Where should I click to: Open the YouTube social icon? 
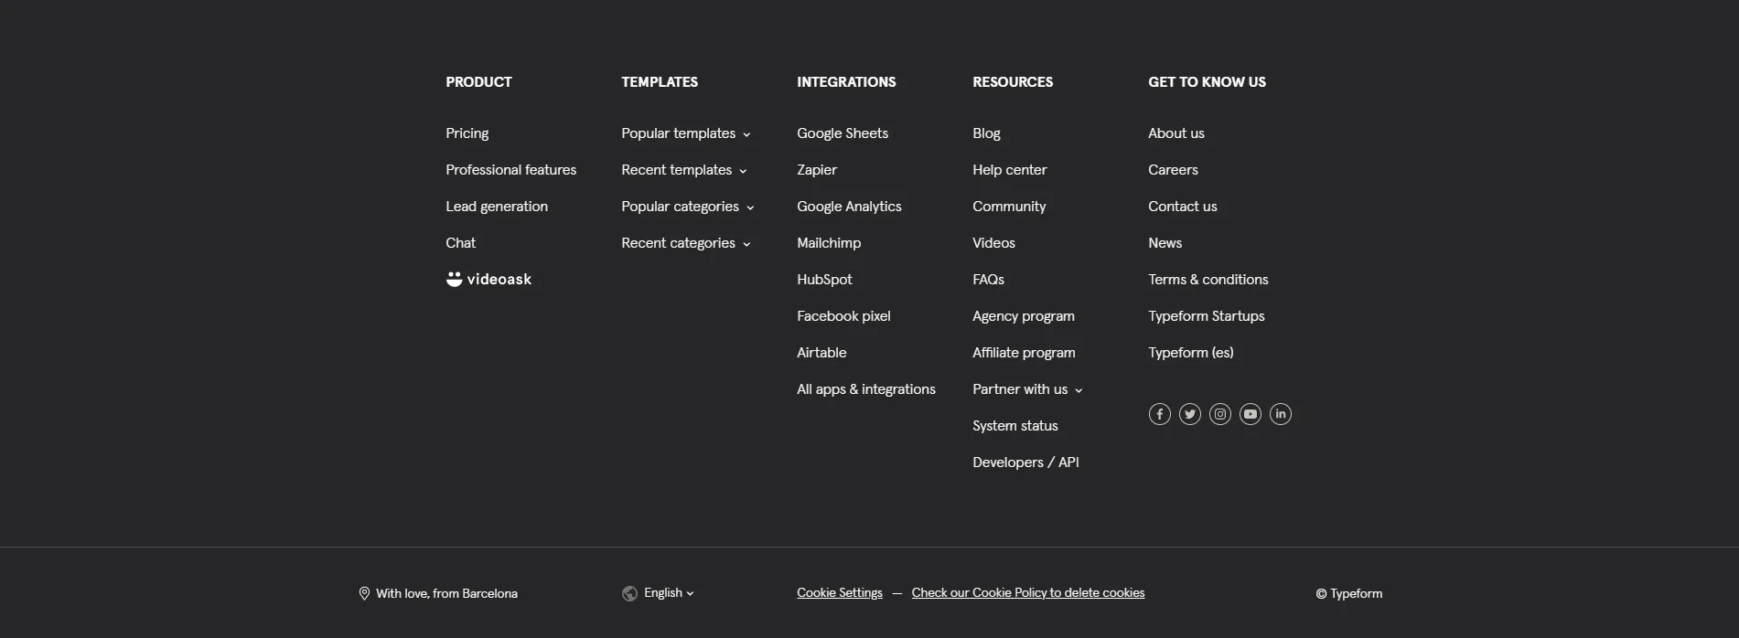click(x=1250, y=414)
